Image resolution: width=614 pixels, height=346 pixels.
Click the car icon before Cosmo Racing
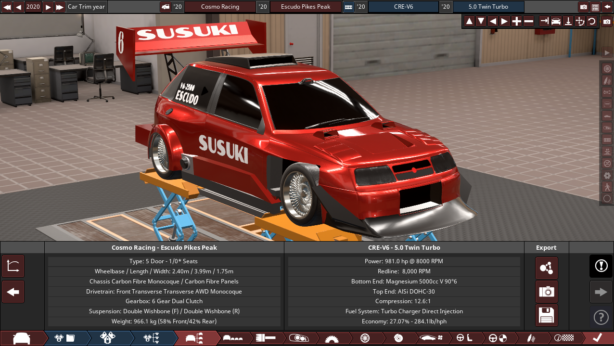[x=165, y=7]
